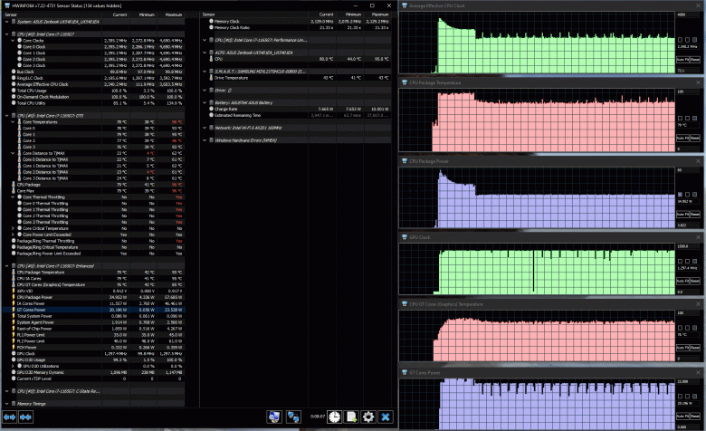Toggle first checkbox in CPU GT Cores Temperature graph
The height and width of the screenshot is (431, 706).
(680, 328)
